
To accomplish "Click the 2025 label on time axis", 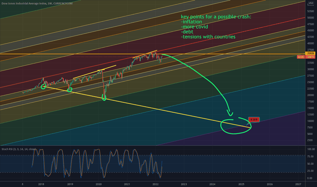I will [x=241, y=184].
